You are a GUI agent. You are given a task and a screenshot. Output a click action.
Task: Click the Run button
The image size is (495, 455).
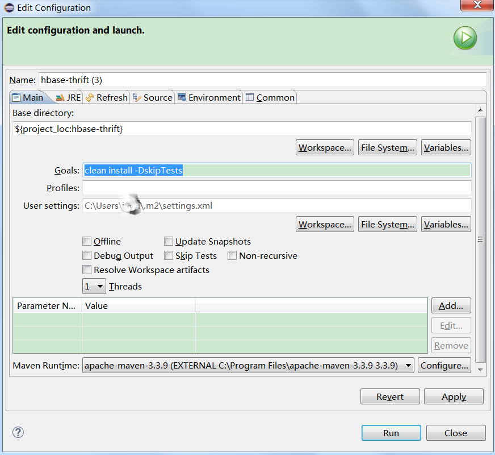tap(391, 433)
